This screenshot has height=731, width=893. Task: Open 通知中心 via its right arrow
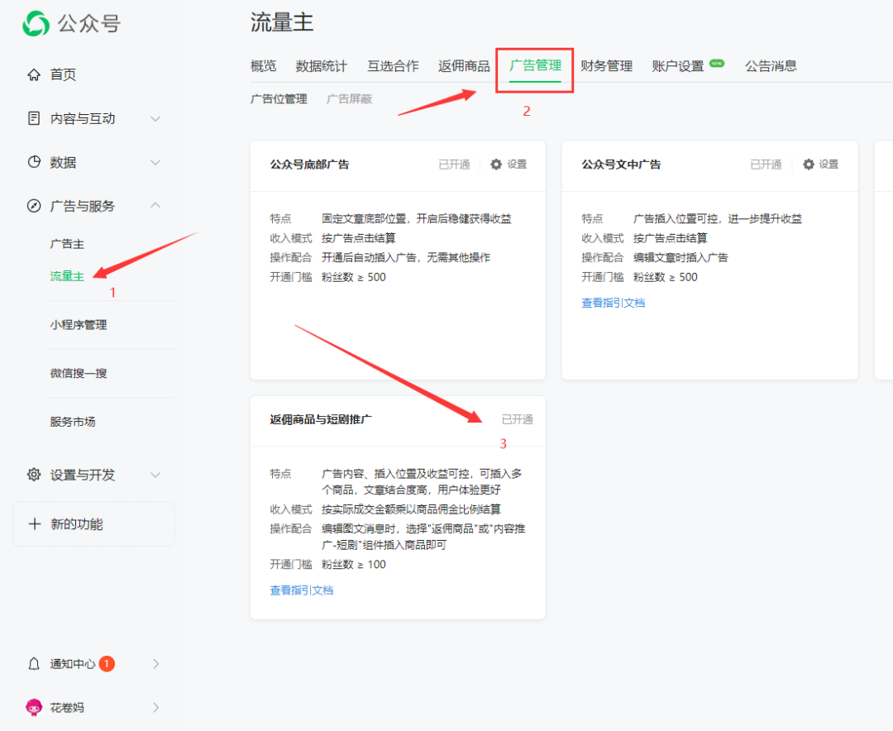(156, 664)
